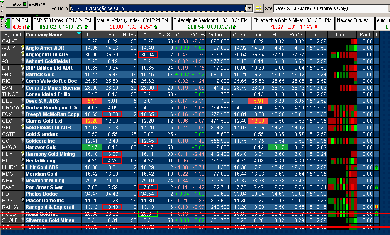390x235 pixels.
Task: Click the trend chart in the GLG row
Action: (342, 121)
